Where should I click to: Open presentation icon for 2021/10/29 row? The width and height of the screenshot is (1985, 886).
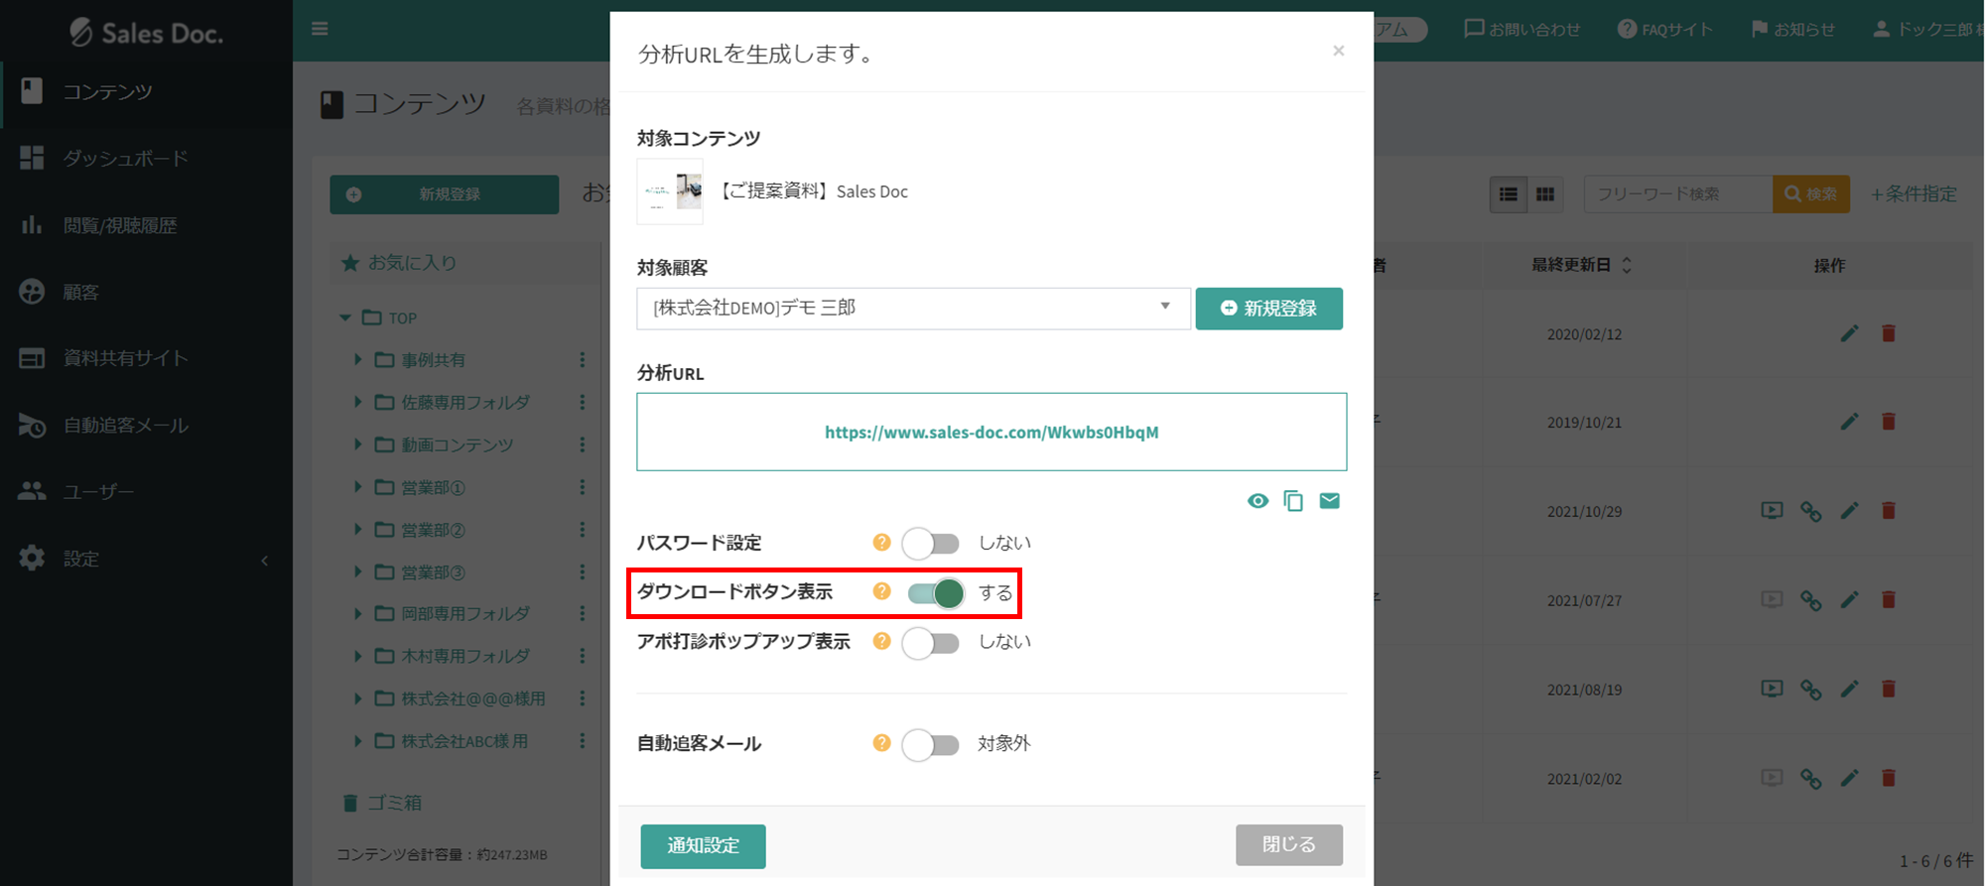[1772, 511]
